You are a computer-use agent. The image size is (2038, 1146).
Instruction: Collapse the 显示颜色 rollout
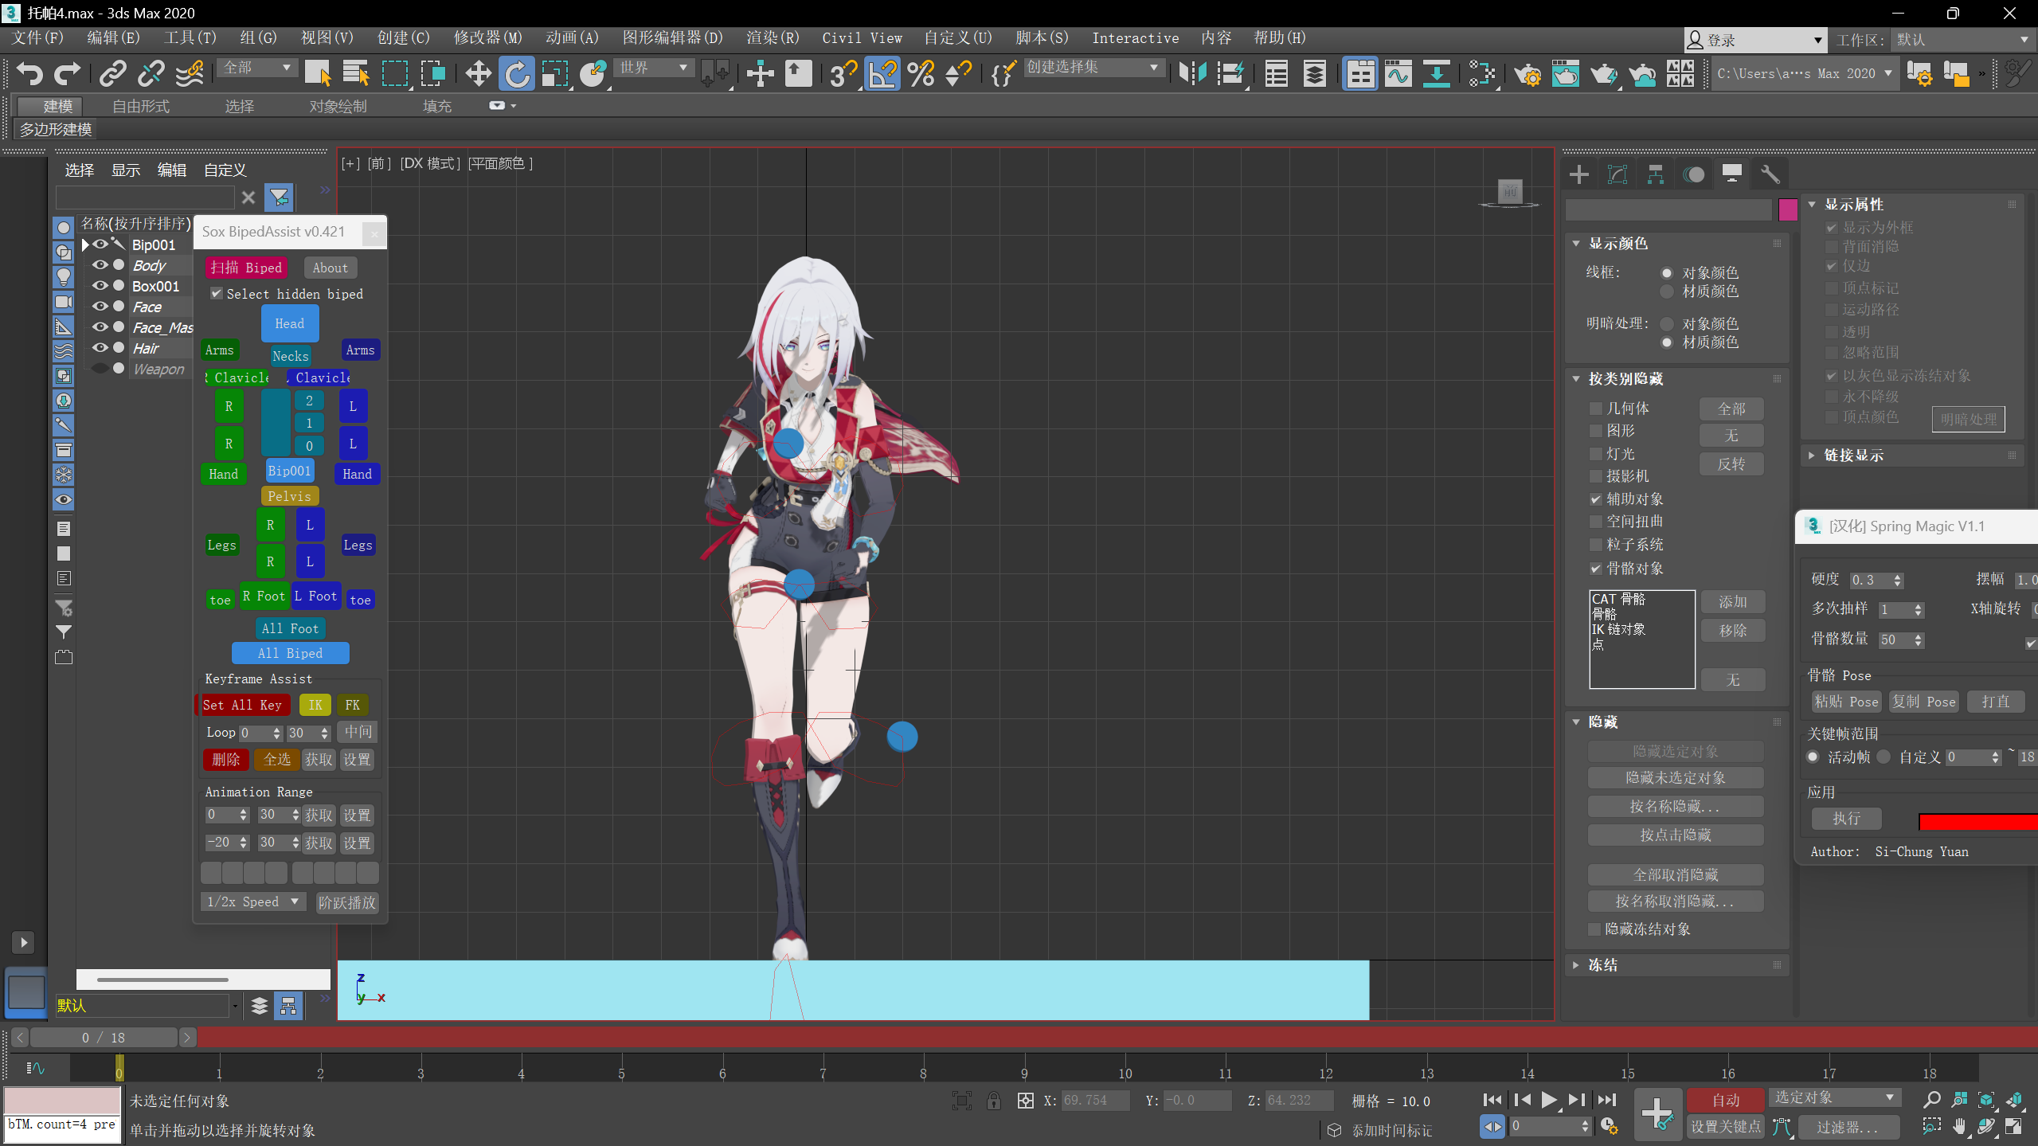coord(1576,244)
